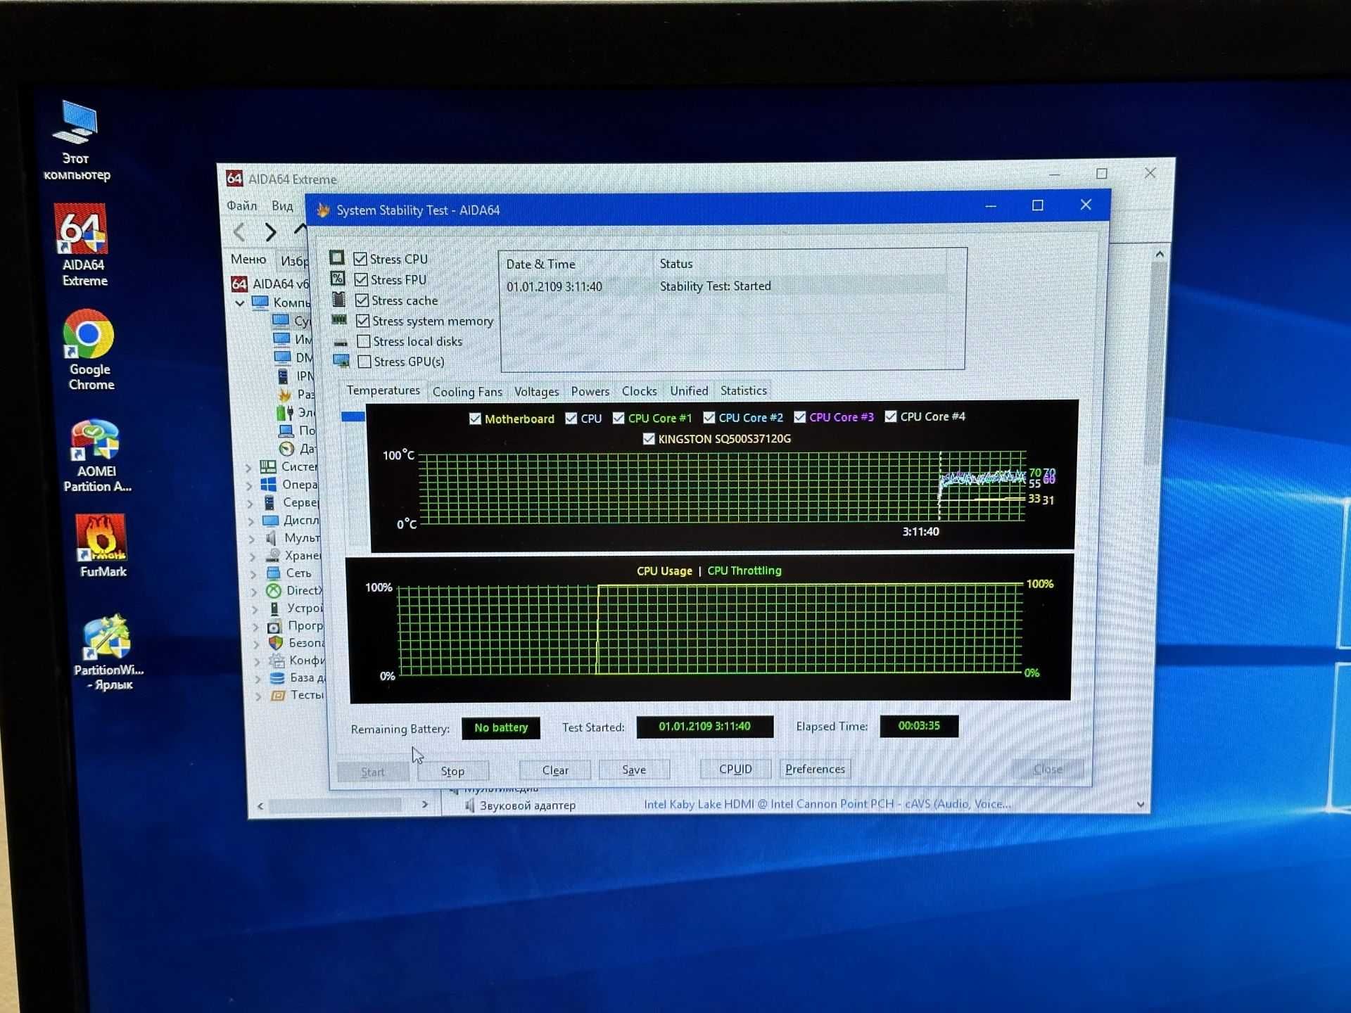Switch to the Unified tab

[x=689, y=390]
